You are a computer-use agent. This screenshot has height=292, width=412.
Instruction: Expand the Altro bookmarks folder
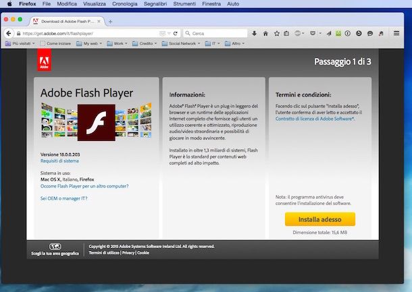[x=234, y=43]
